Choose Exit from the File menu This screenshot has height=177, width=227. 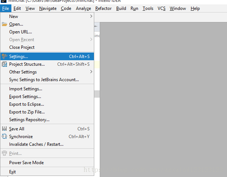pyautogui.click(x=47, y=171)
